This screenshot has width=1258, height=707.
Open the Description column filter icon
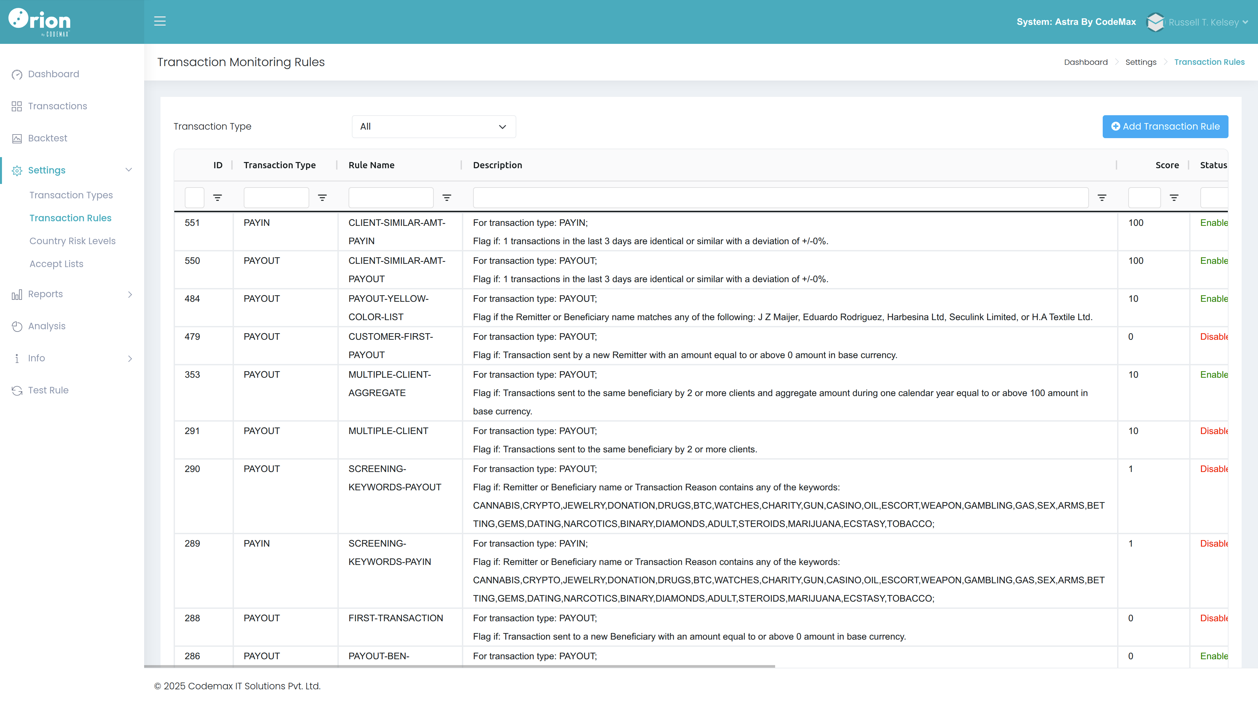1102,198
